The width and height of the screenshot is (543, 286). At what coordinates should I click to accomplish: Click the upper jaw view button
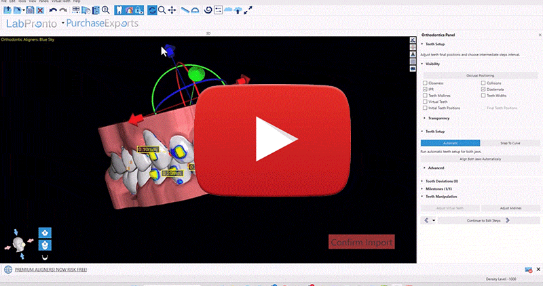pyautogui.click(x=45, y=232)
